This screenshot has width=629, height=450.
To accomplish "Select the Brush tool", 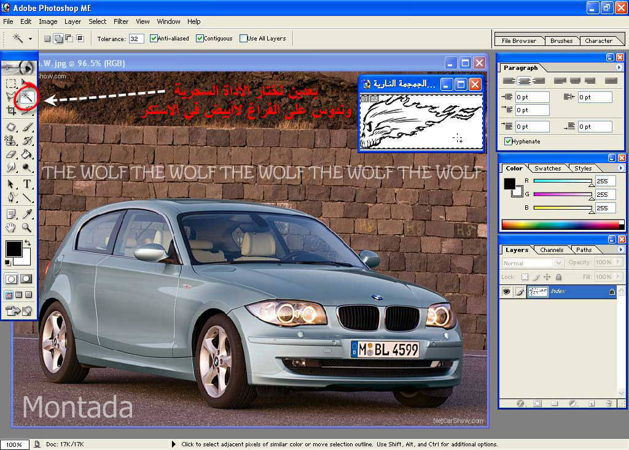I will coord(27,127).
